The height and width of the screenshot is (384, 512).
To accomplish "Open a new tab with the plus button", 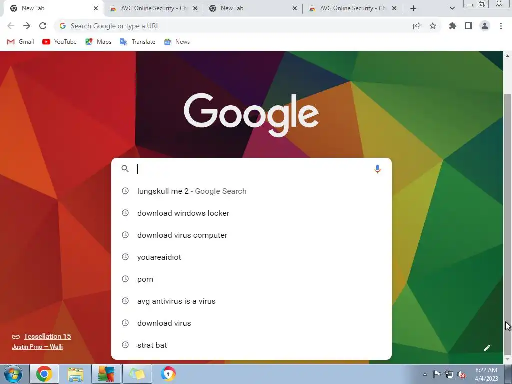I will (413, 8).
